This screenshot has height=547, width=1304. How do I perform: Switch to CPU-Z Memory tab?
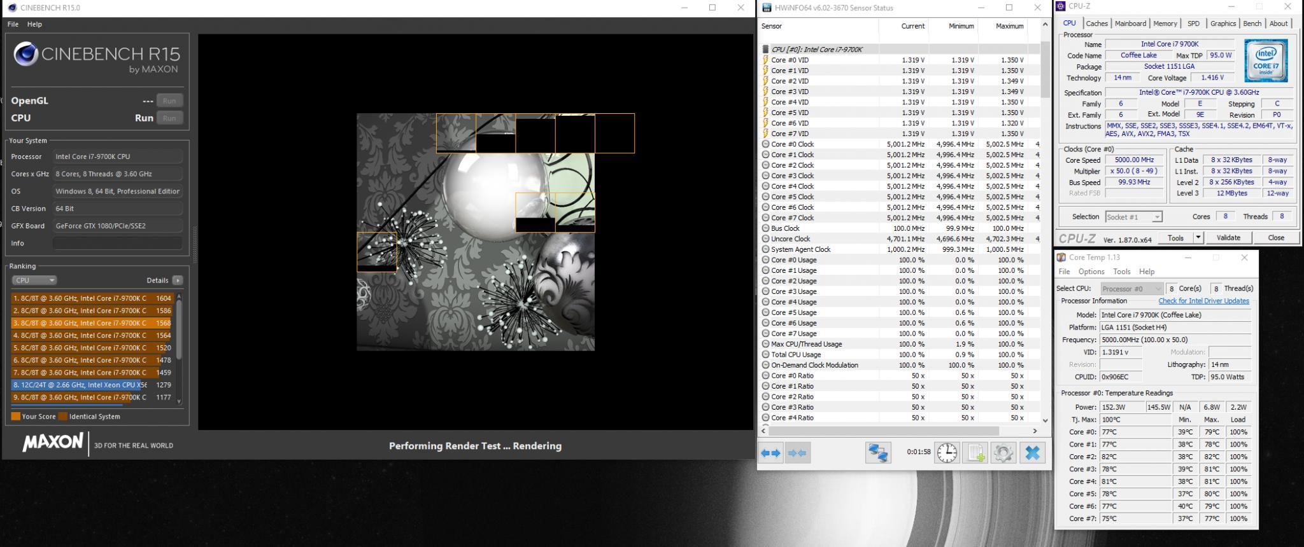tap(1165, 24)
